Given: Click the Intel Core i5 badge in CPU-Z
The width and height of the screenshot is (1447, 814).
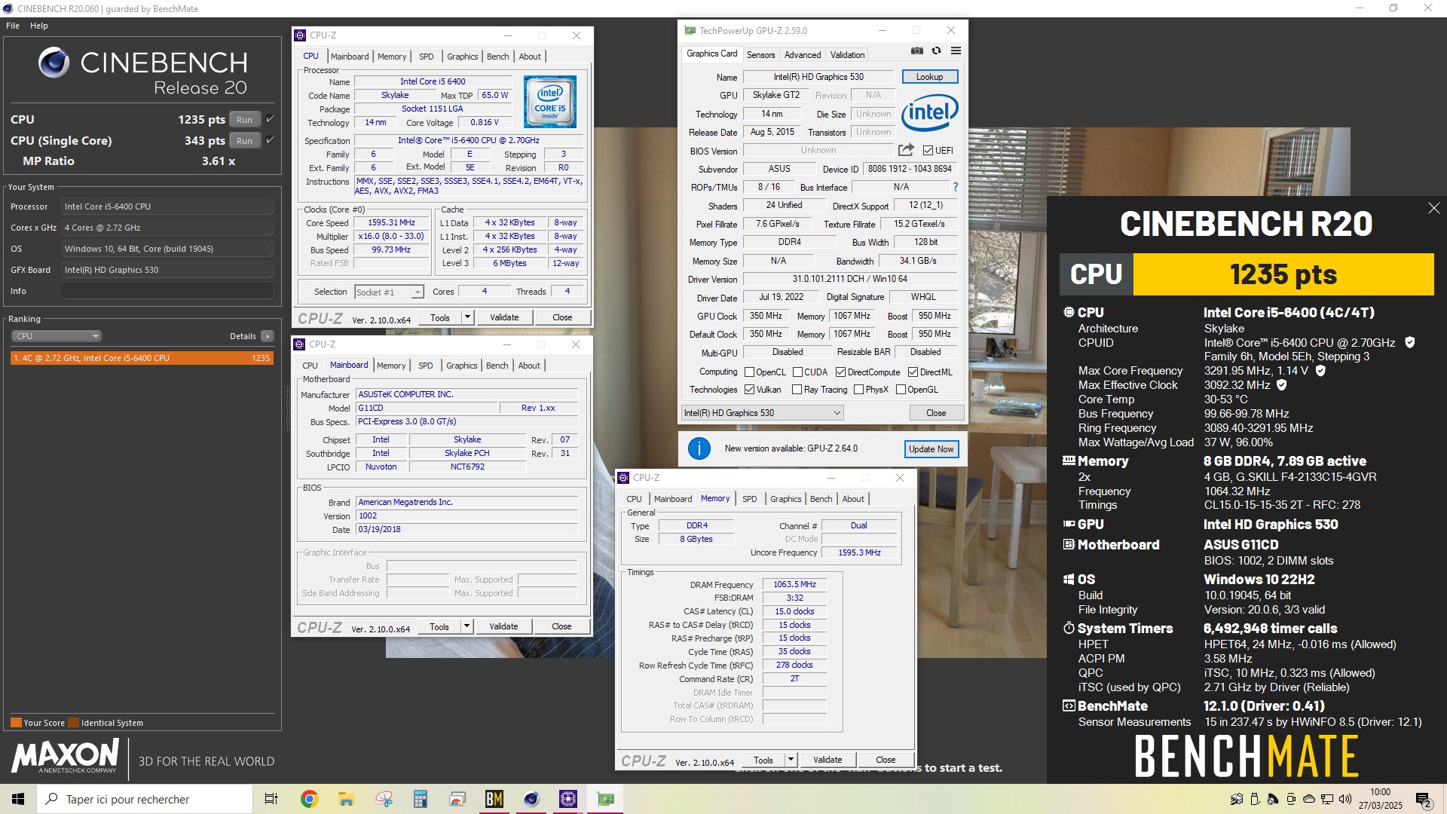Looking at the screenshot, I should coord(549,102).
